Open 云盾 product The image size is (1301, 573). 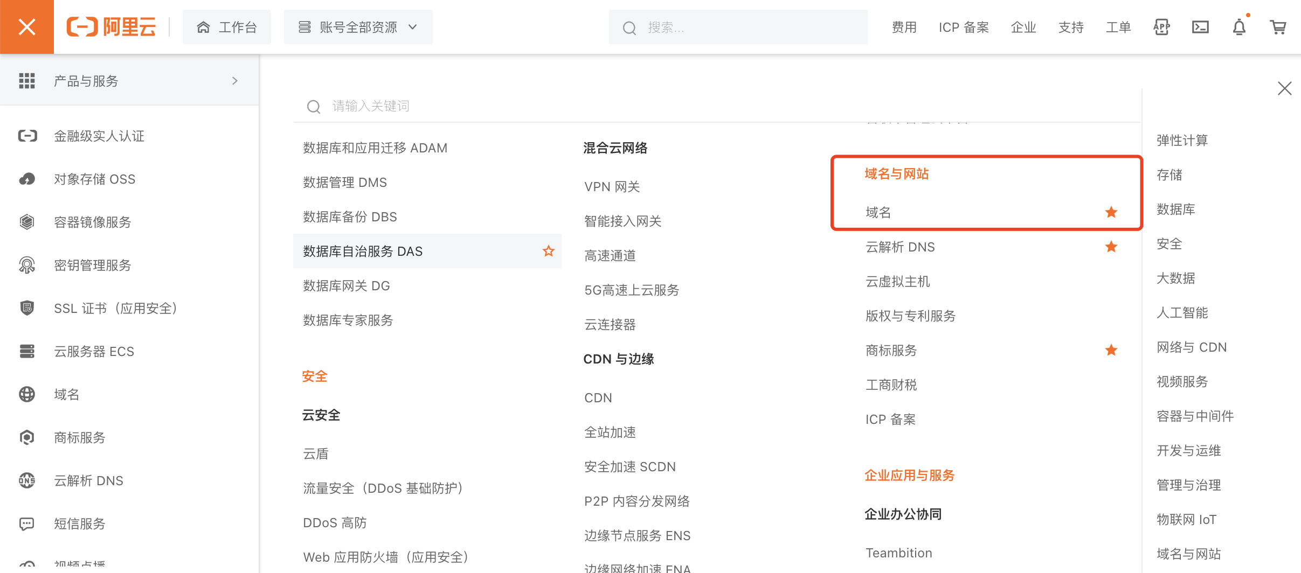pos(316,453)
